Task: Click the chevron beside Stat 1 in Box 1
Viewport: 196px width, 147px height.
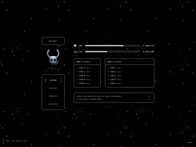Action: click(77, 68)
